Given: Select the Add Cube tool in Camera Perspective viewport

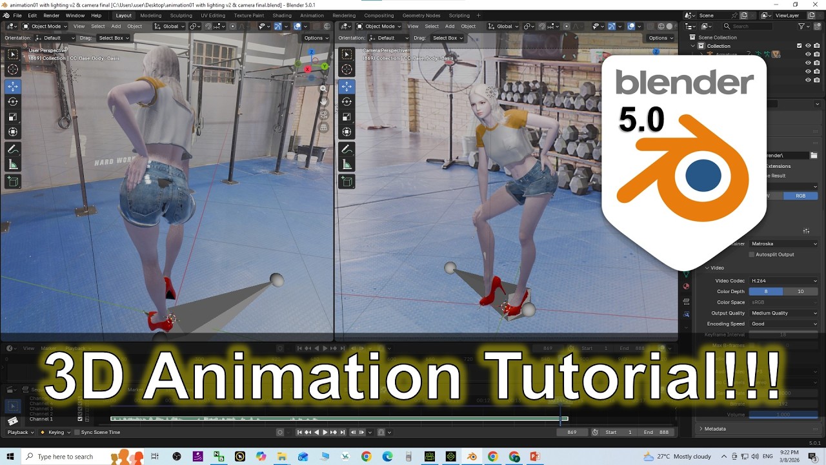Looking at the screenshot, I should click(347, 182).
